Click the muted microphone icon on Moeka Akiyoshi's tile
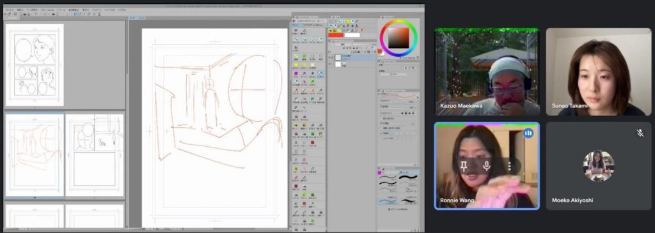655x233 pixels. (x=640, y=133)
